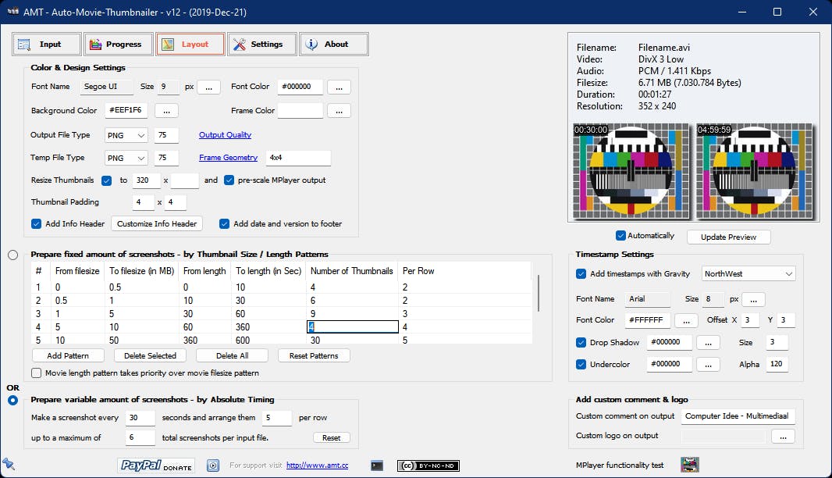The image size is (832, 478).
Task: Select fixed amount of screenshots radio button
Action: (12, 255)
